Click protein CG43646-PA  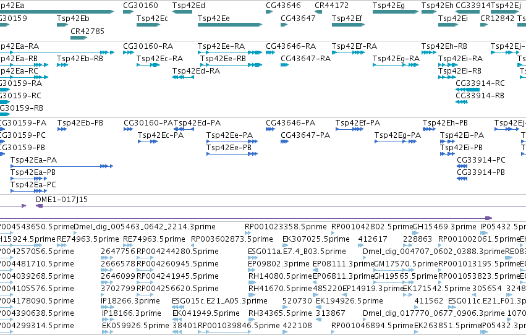pyautogui.click(x=291, y=123)
